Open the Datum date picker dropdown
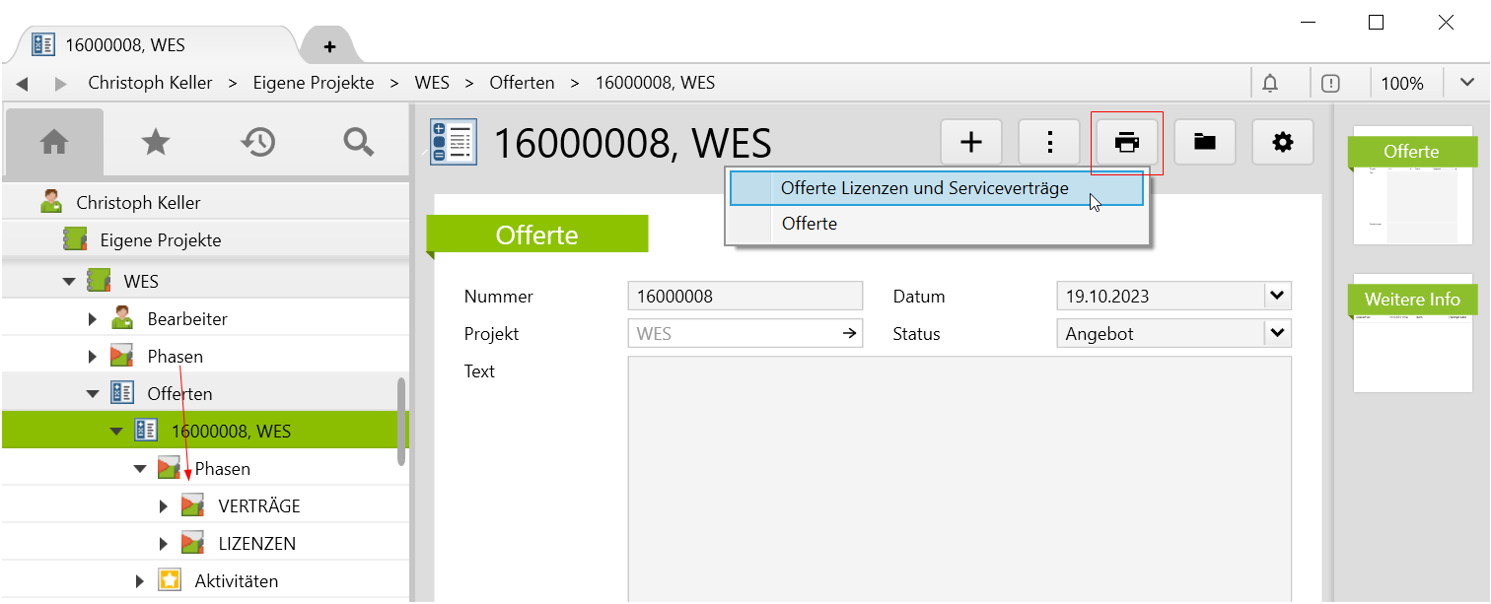 coord(1278,296)
